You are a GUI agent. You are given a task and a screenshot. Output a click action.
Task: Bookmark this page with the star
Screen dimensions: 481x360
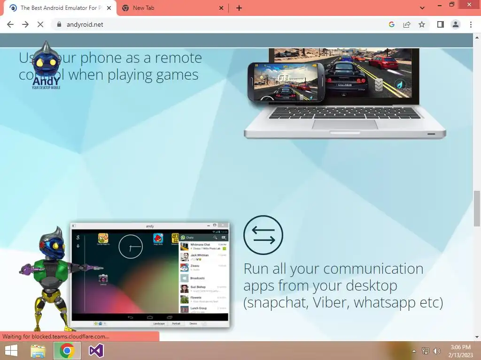(422, 24)
